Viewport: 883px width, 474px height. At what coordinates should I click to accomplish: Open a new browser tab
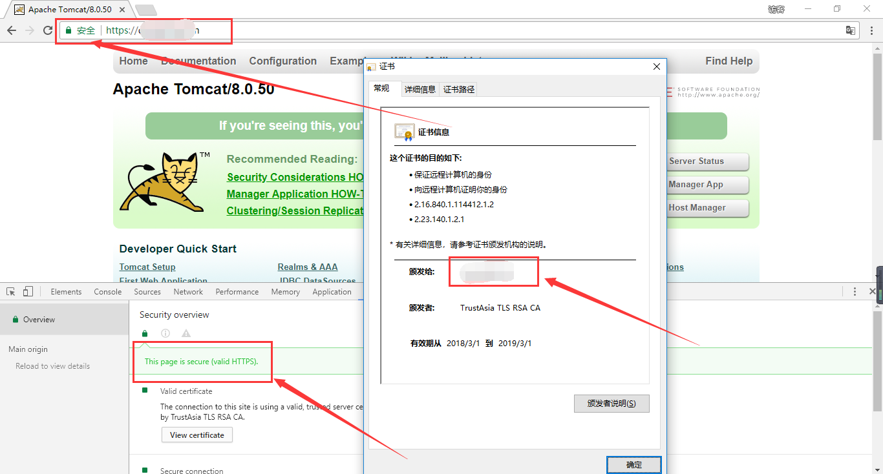pyautogui.click(x=146, y=10)
